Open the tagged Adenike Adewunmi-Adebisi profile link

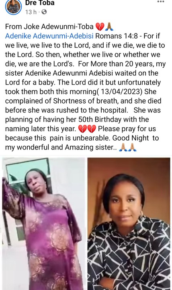[x=49, y=36]
